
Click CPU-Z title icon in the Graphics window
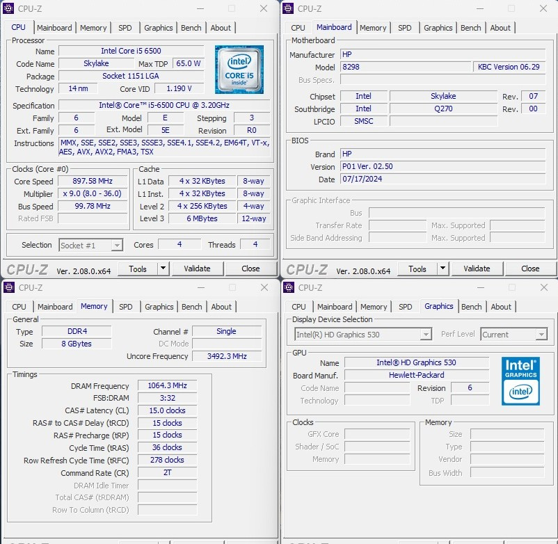[x=289, y=287]
